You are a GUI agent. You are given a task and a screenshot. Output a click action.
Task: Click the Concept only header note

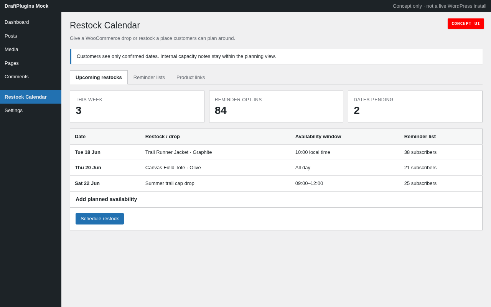(440, 6)
